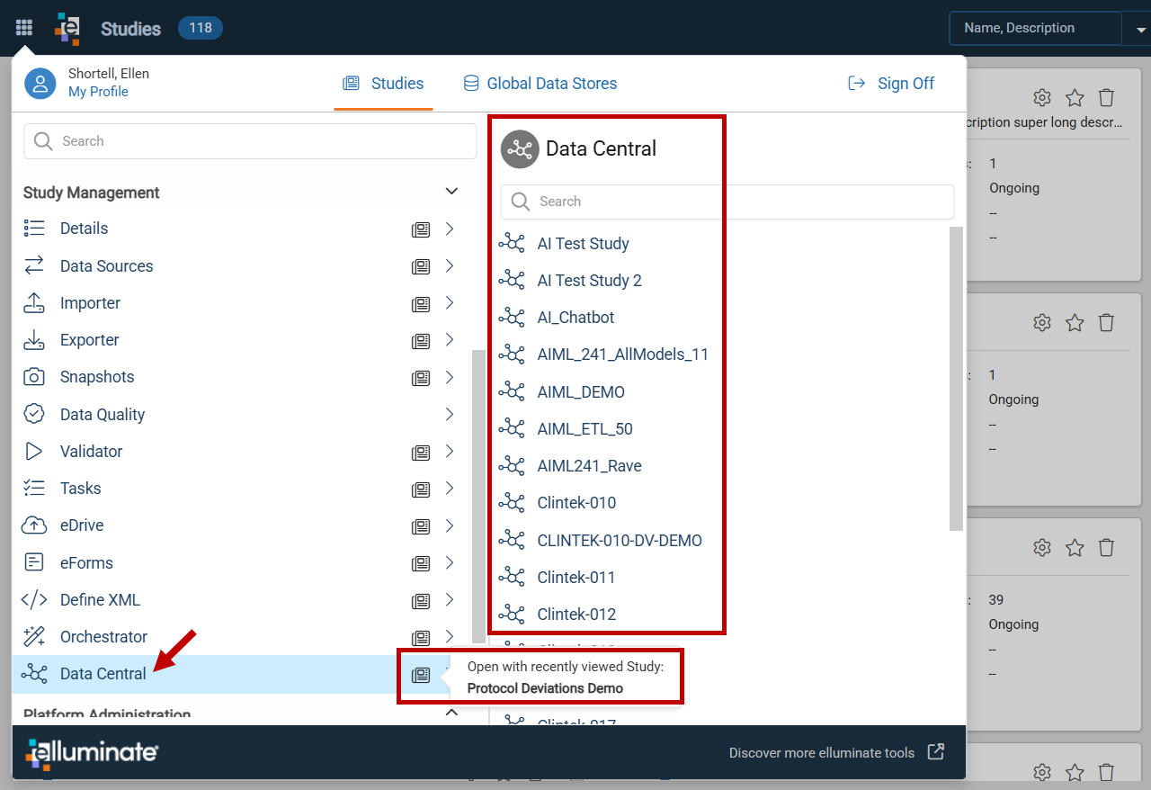1151x790 pixels.
Task: Open recent study for Data Central
Action: pyautogui.click(x=421, y=675)
